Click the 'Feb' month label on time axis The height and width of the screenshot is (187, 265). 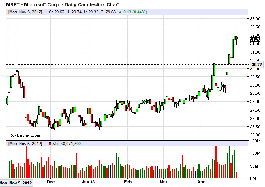coord(127,182)
